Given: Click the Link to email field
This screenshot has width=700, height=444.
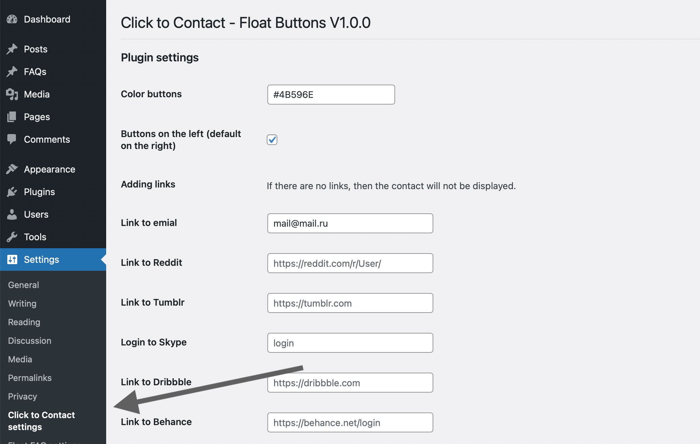Looking at the screenshot, I should (x=350, y=223).
